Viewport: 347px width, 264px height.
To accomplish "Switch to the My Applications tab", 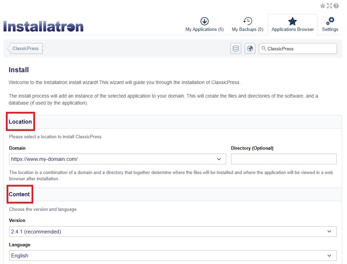I will (204, 30).
